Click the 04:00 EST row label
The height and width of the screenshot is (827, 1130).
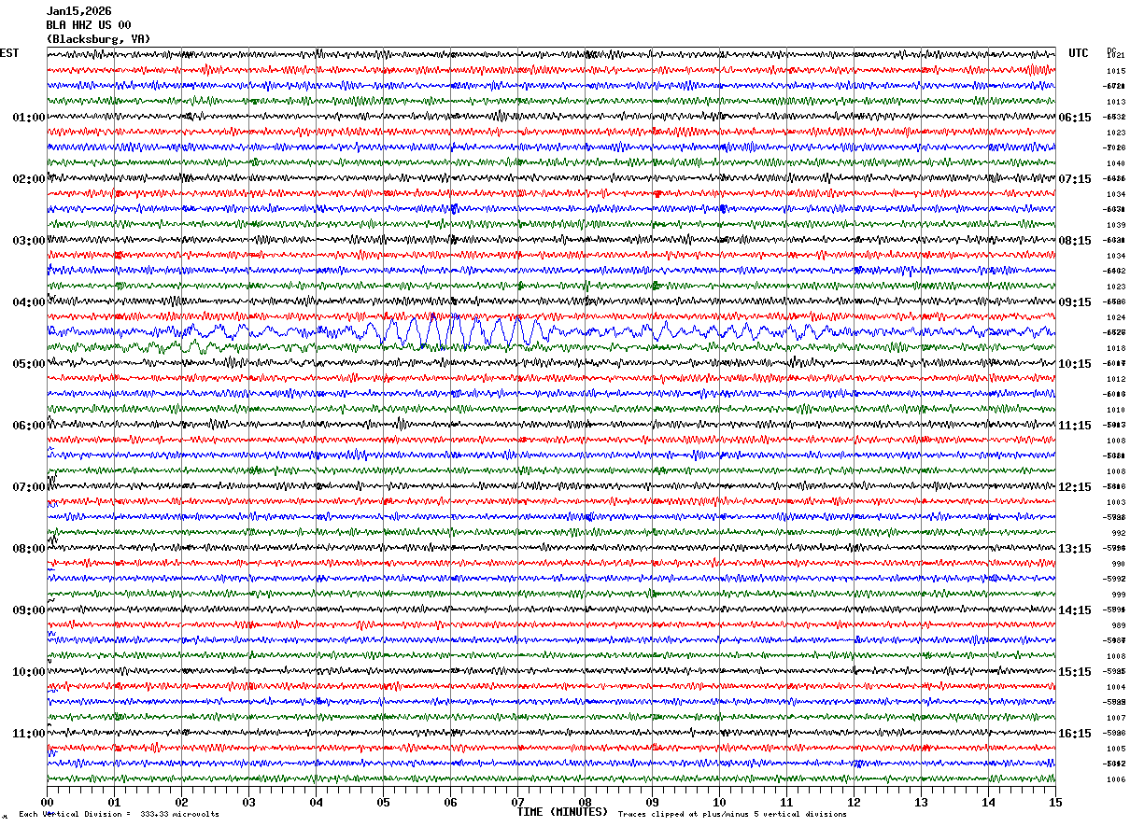(29, 302)
